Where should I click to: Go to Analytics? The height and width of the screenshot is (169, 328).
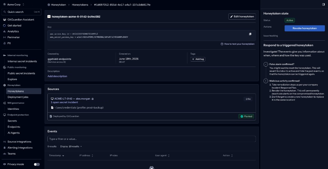click(13, 31)
